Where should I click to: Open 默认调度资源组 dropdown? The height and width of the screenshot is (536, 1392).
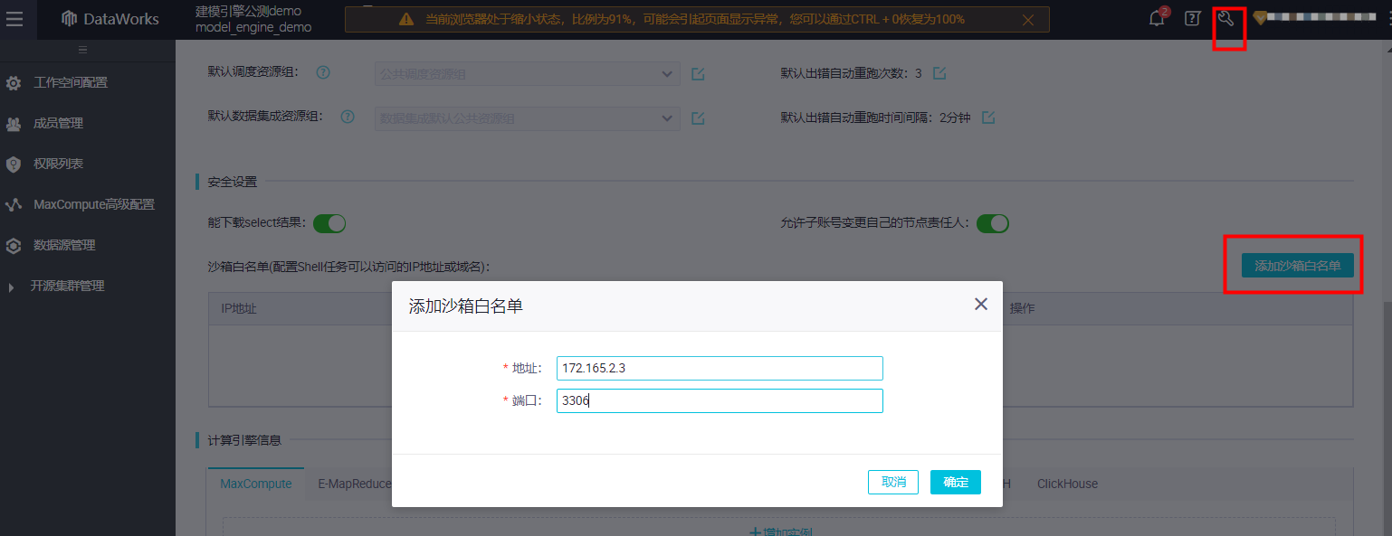[x=528, y=74]
